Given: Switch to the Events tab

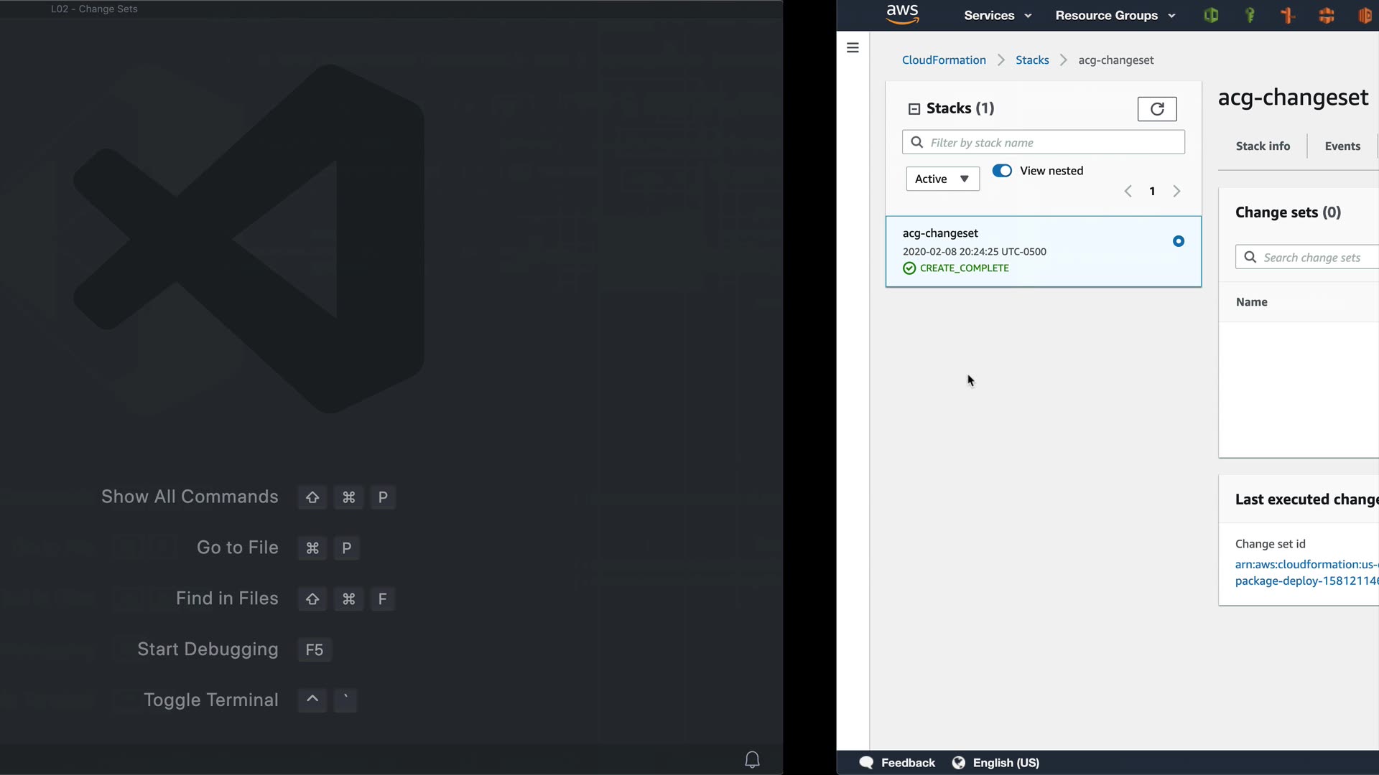Looking at the screenshot, I should (x=1342, y=146).
